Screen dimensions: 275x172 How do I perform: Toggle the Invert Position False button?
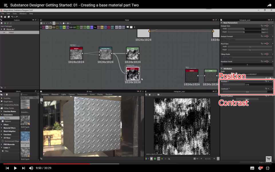pyautogui.click(x=247, y=99)
